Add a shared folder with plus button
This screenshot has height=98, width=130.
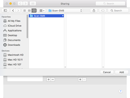(49, 79)
